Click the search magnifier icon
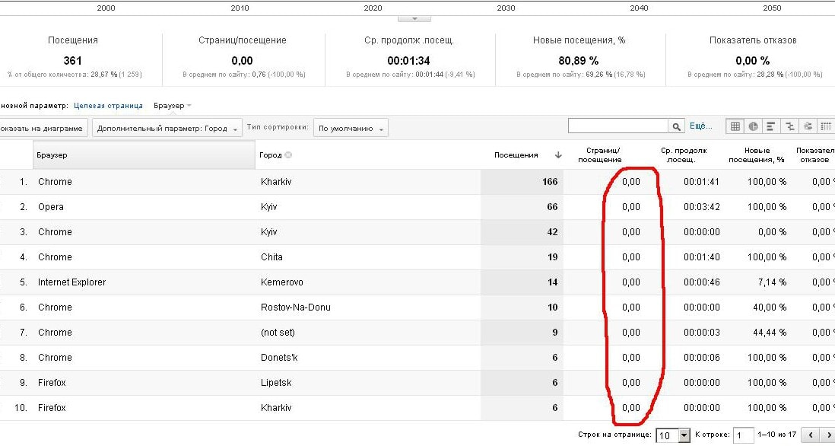Image resolution: width=835 pixels, height=446 pixels. [676, 126]
